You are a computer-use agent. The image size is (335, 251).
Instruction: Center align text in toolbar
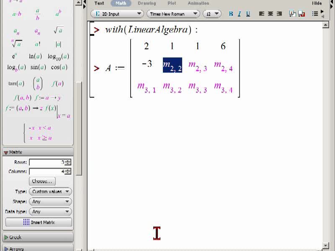270,14
